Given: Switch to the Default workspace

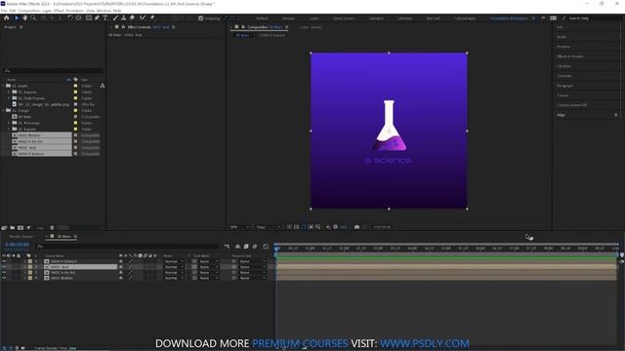Looking at the screenshot, I should click(x=262, y=19).
